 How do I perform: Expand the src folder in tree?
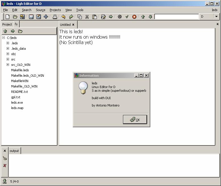[8, 59]
